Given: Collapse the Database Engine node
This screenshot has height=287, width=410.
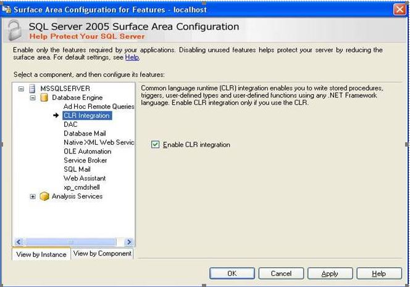Looking at the screenshot, I should point(33,98).
